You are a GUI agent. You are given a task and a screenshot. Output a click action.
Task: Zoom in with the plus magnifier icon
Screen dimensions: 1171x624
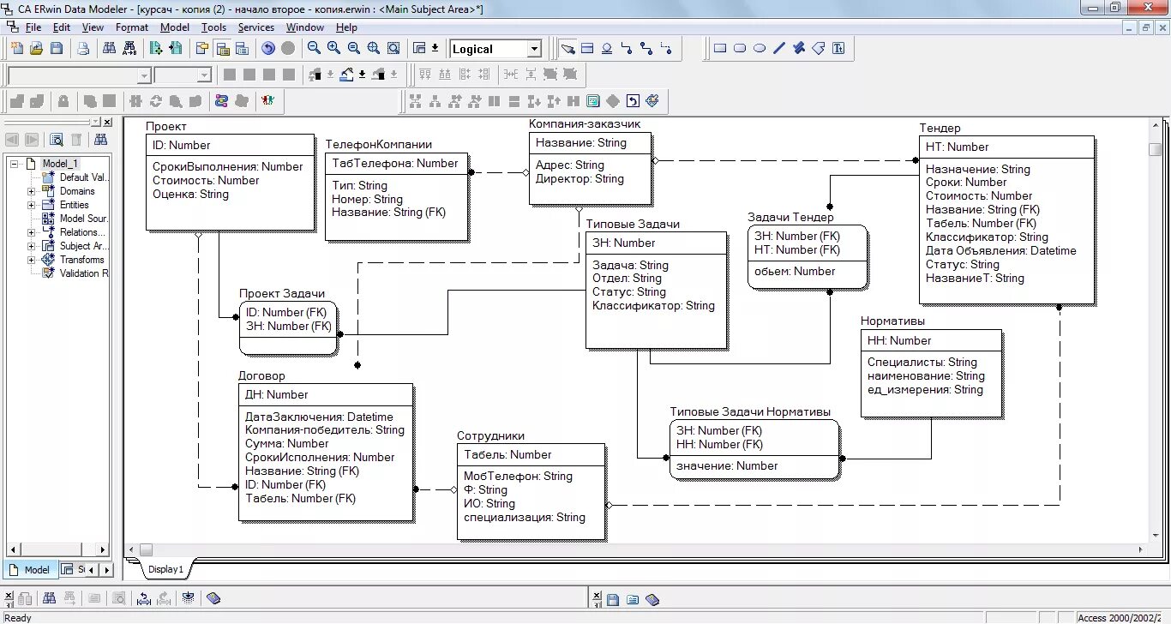click(x=333, y=49)
